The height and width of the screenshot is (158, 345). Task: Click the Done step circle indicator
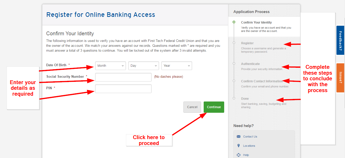click(x=234, y=98)
